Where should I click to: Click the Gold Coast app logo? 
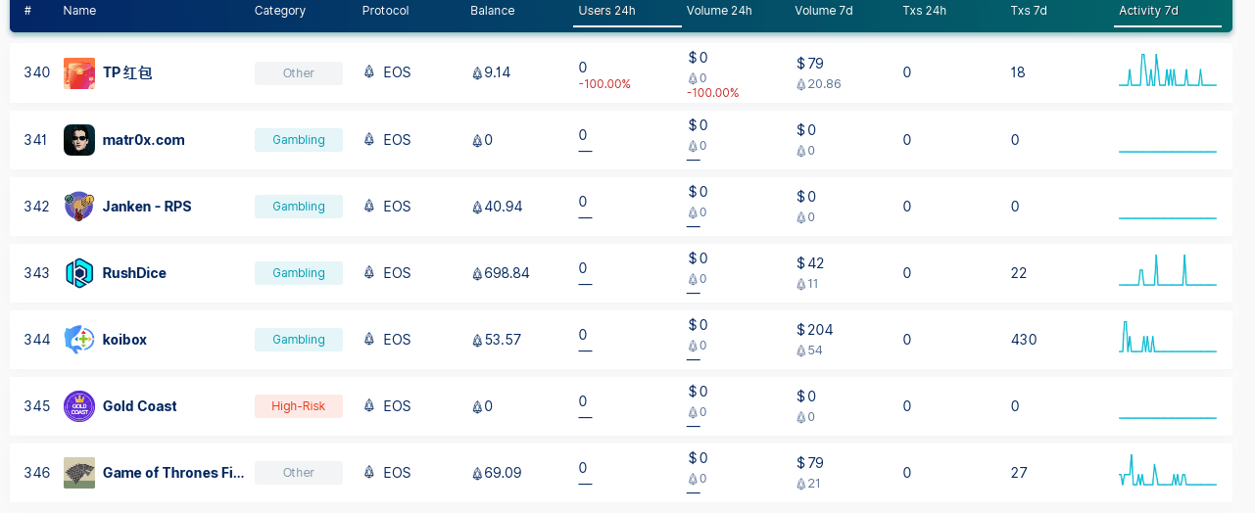[x=79, y=406]
